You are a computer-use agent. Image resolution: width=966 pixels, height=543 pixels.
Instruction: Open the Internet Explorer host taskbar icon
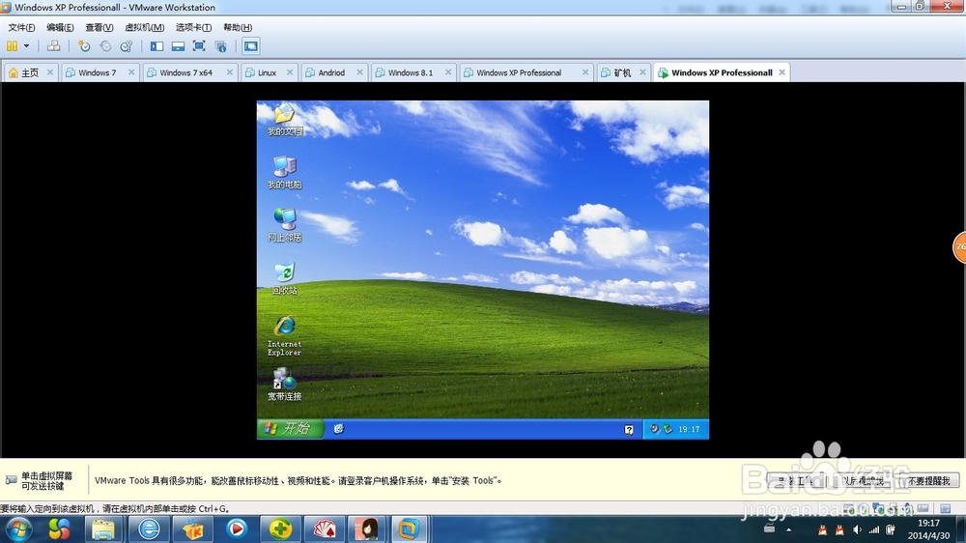coord(149,529)
